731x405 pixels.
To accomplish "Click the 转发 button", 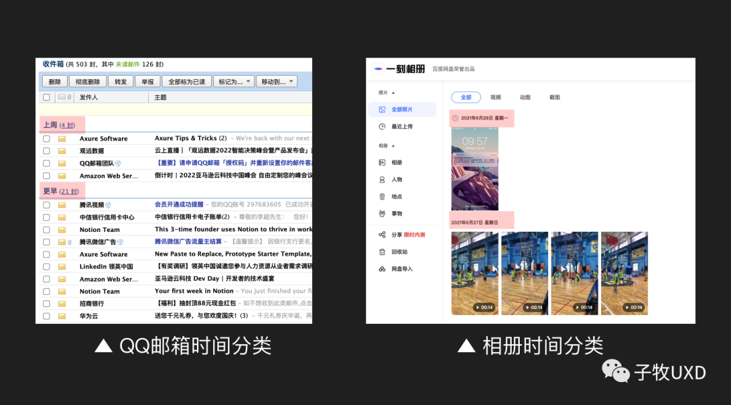I will click(x=120, y=81).
